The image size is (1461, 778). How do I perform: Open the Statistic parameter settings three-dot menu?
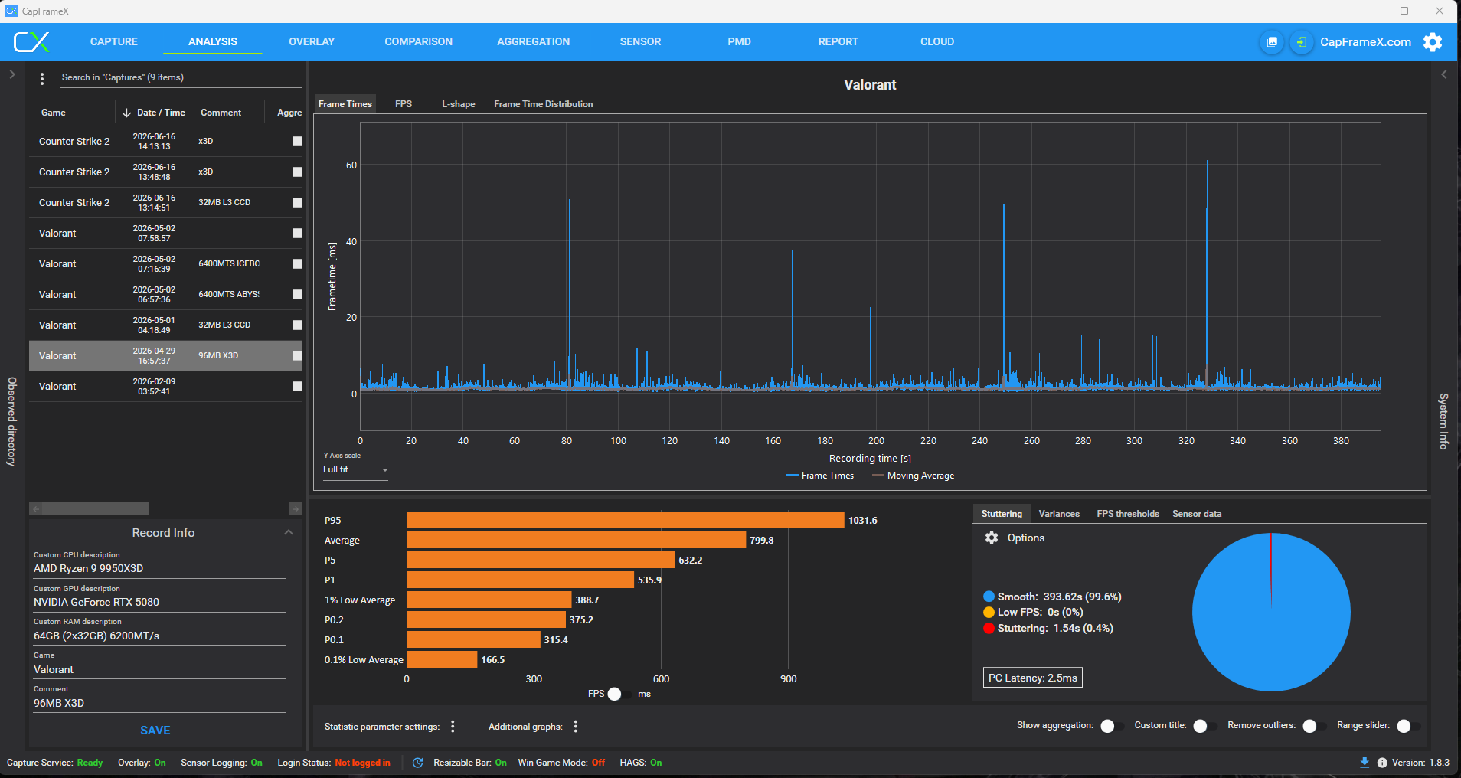click(x=453, y=726)
